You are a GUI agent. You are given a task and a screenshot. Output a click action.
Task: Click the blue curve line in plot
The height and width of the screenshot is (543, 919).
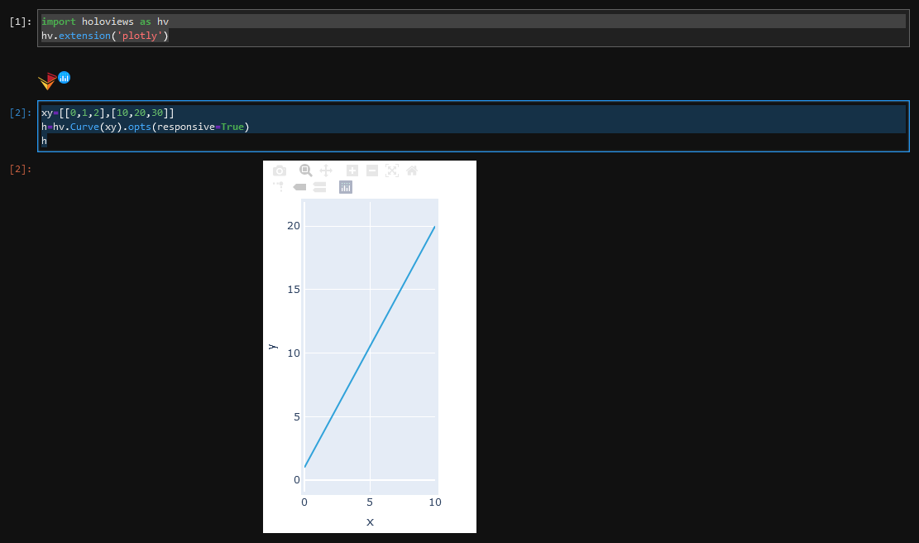370,347
